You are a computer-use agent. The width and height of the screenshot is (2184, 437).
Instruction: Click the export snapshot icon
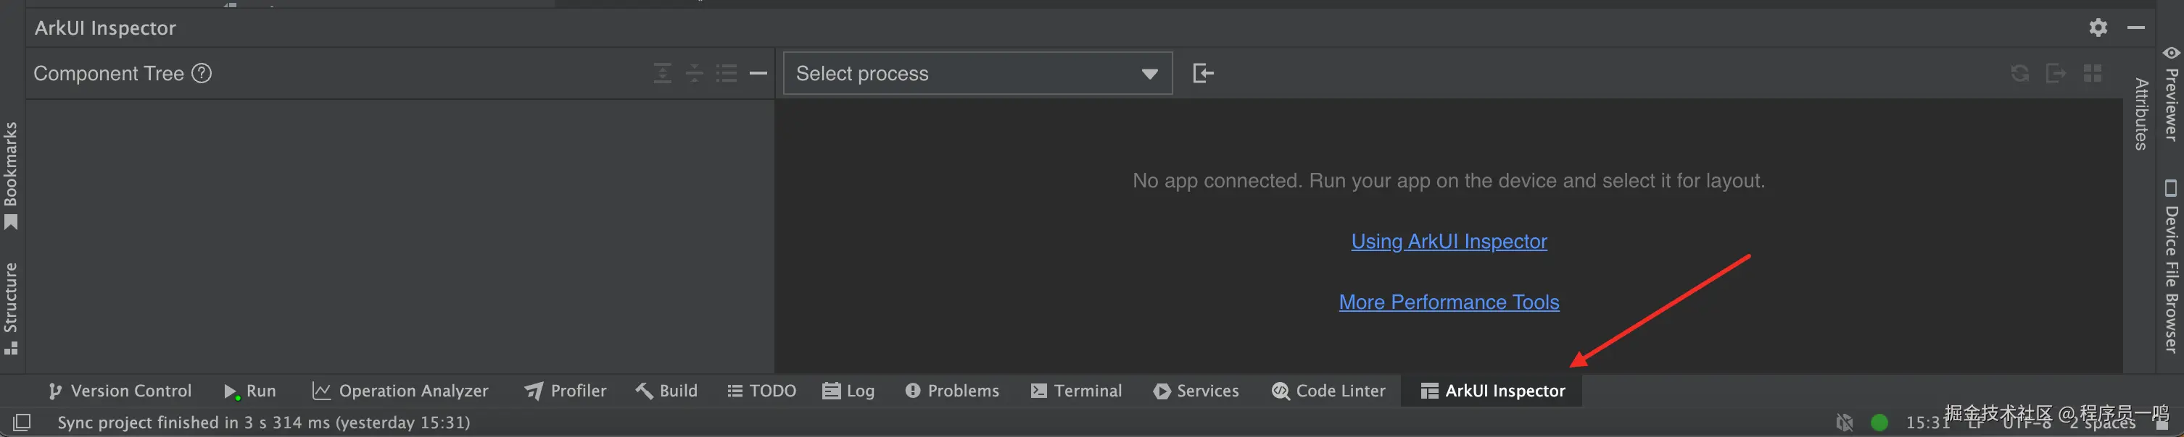2056,74
